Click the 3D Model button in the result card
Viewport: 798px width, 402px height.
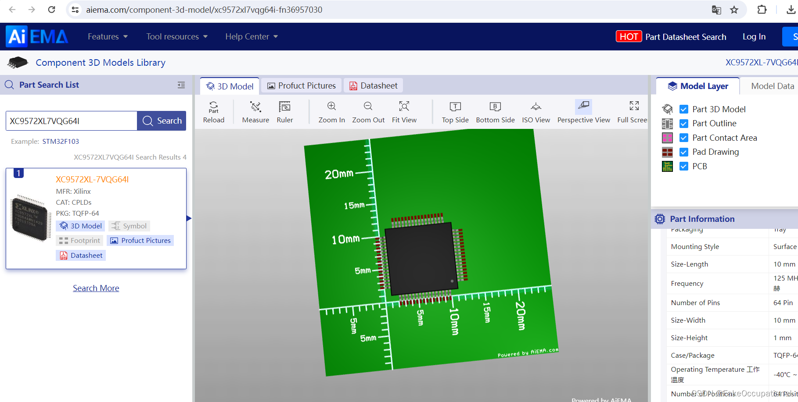[80, 226]
